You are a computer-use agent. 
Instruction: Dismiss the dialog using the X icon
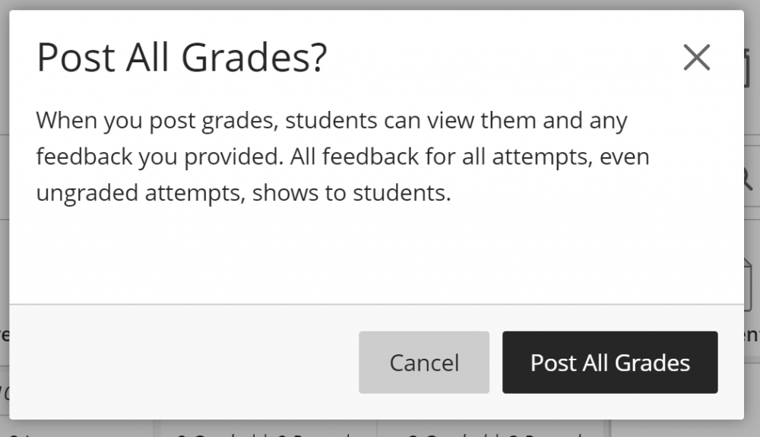click(x=696, y=58)
